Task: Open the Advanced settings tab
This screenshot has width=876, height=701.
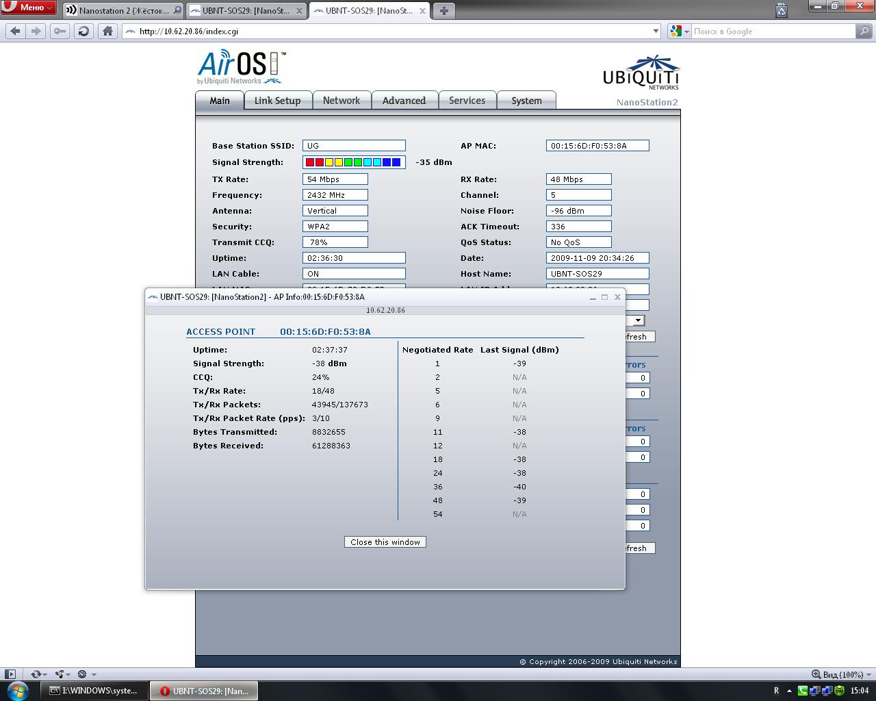Action: [x=404, y=101]
